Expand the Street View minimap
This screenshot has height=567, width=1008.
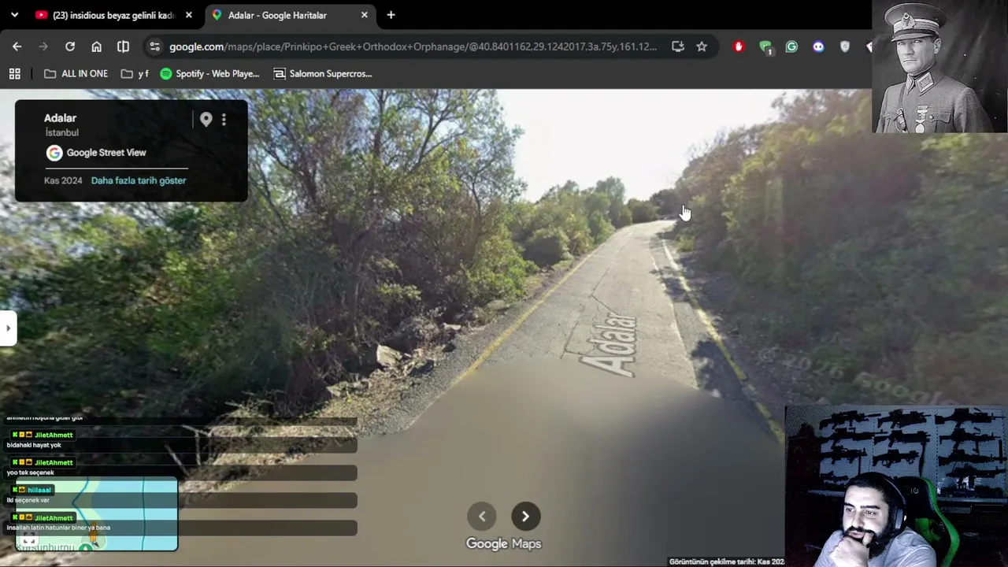29,540
